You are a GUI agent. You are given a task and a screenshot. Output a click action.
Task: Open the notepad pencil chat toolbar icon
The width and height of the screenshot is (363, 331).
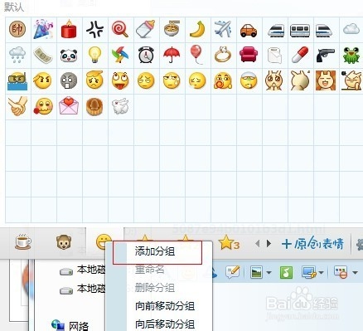click(x=233, y=272)
